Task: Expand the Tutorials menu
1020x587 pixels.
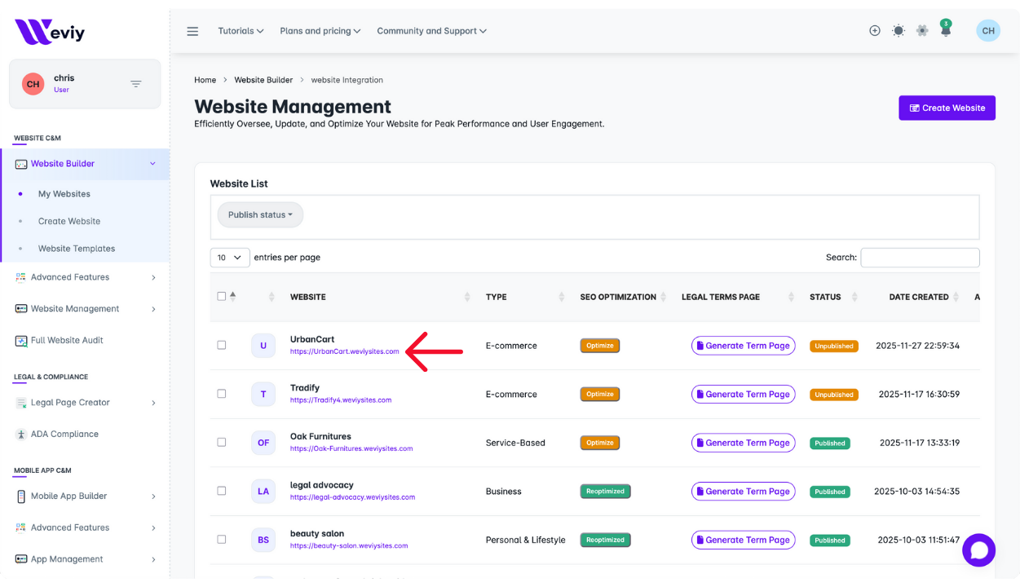Action: coord(241,31)
